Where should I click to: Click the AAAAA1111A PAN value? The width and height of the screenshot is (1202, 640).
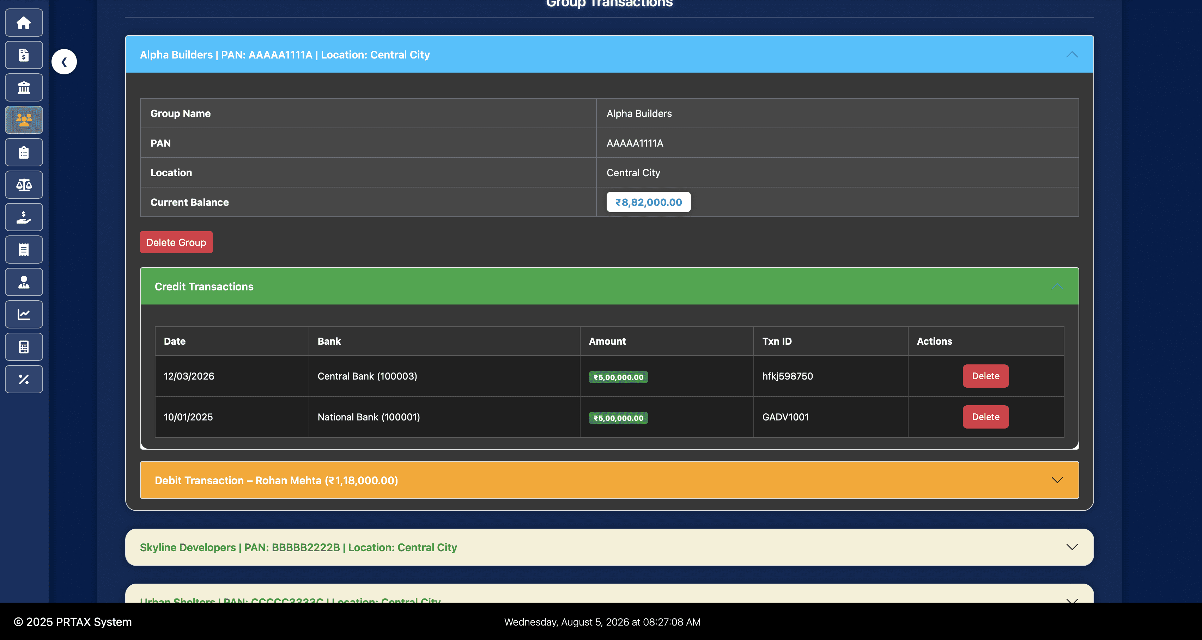(x=635, y=143)
